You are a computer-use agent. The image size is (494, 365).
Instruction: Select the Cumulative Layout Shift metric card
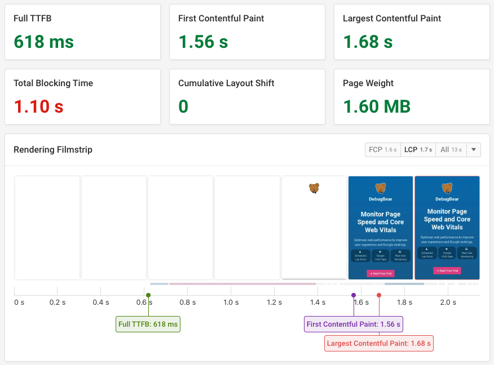247,96
